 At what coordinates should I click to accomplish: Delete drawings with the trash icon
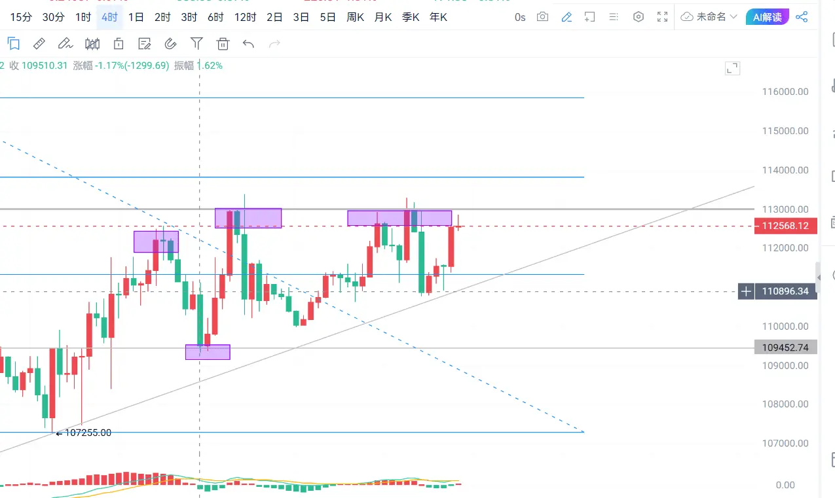[x=223, y=44]
